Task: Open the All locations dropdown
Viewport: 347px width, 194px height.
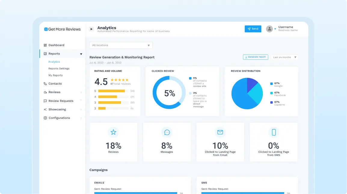Action: [121, 45]
